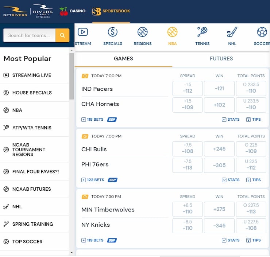Image resolution: width=270 pixels, height=257 pixels.
Task: Expand 118 BETS for Pacers game
Action: [x=93, y=120]
